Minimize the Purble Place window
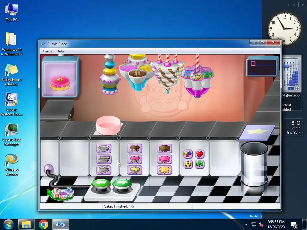The width and height of the screenshot is (307, 230). tap(254, 43)
